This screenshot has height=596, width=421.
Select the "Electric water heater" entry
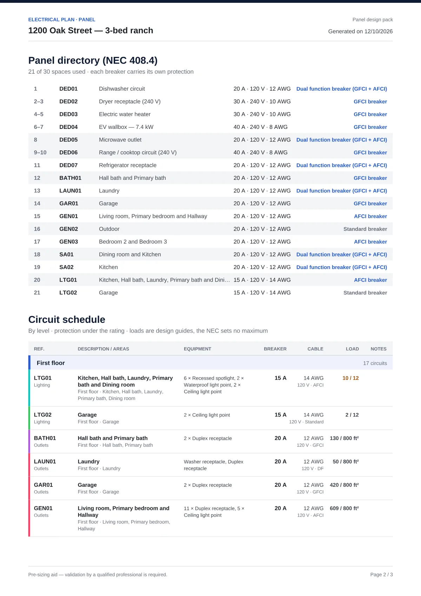[125, 114]
